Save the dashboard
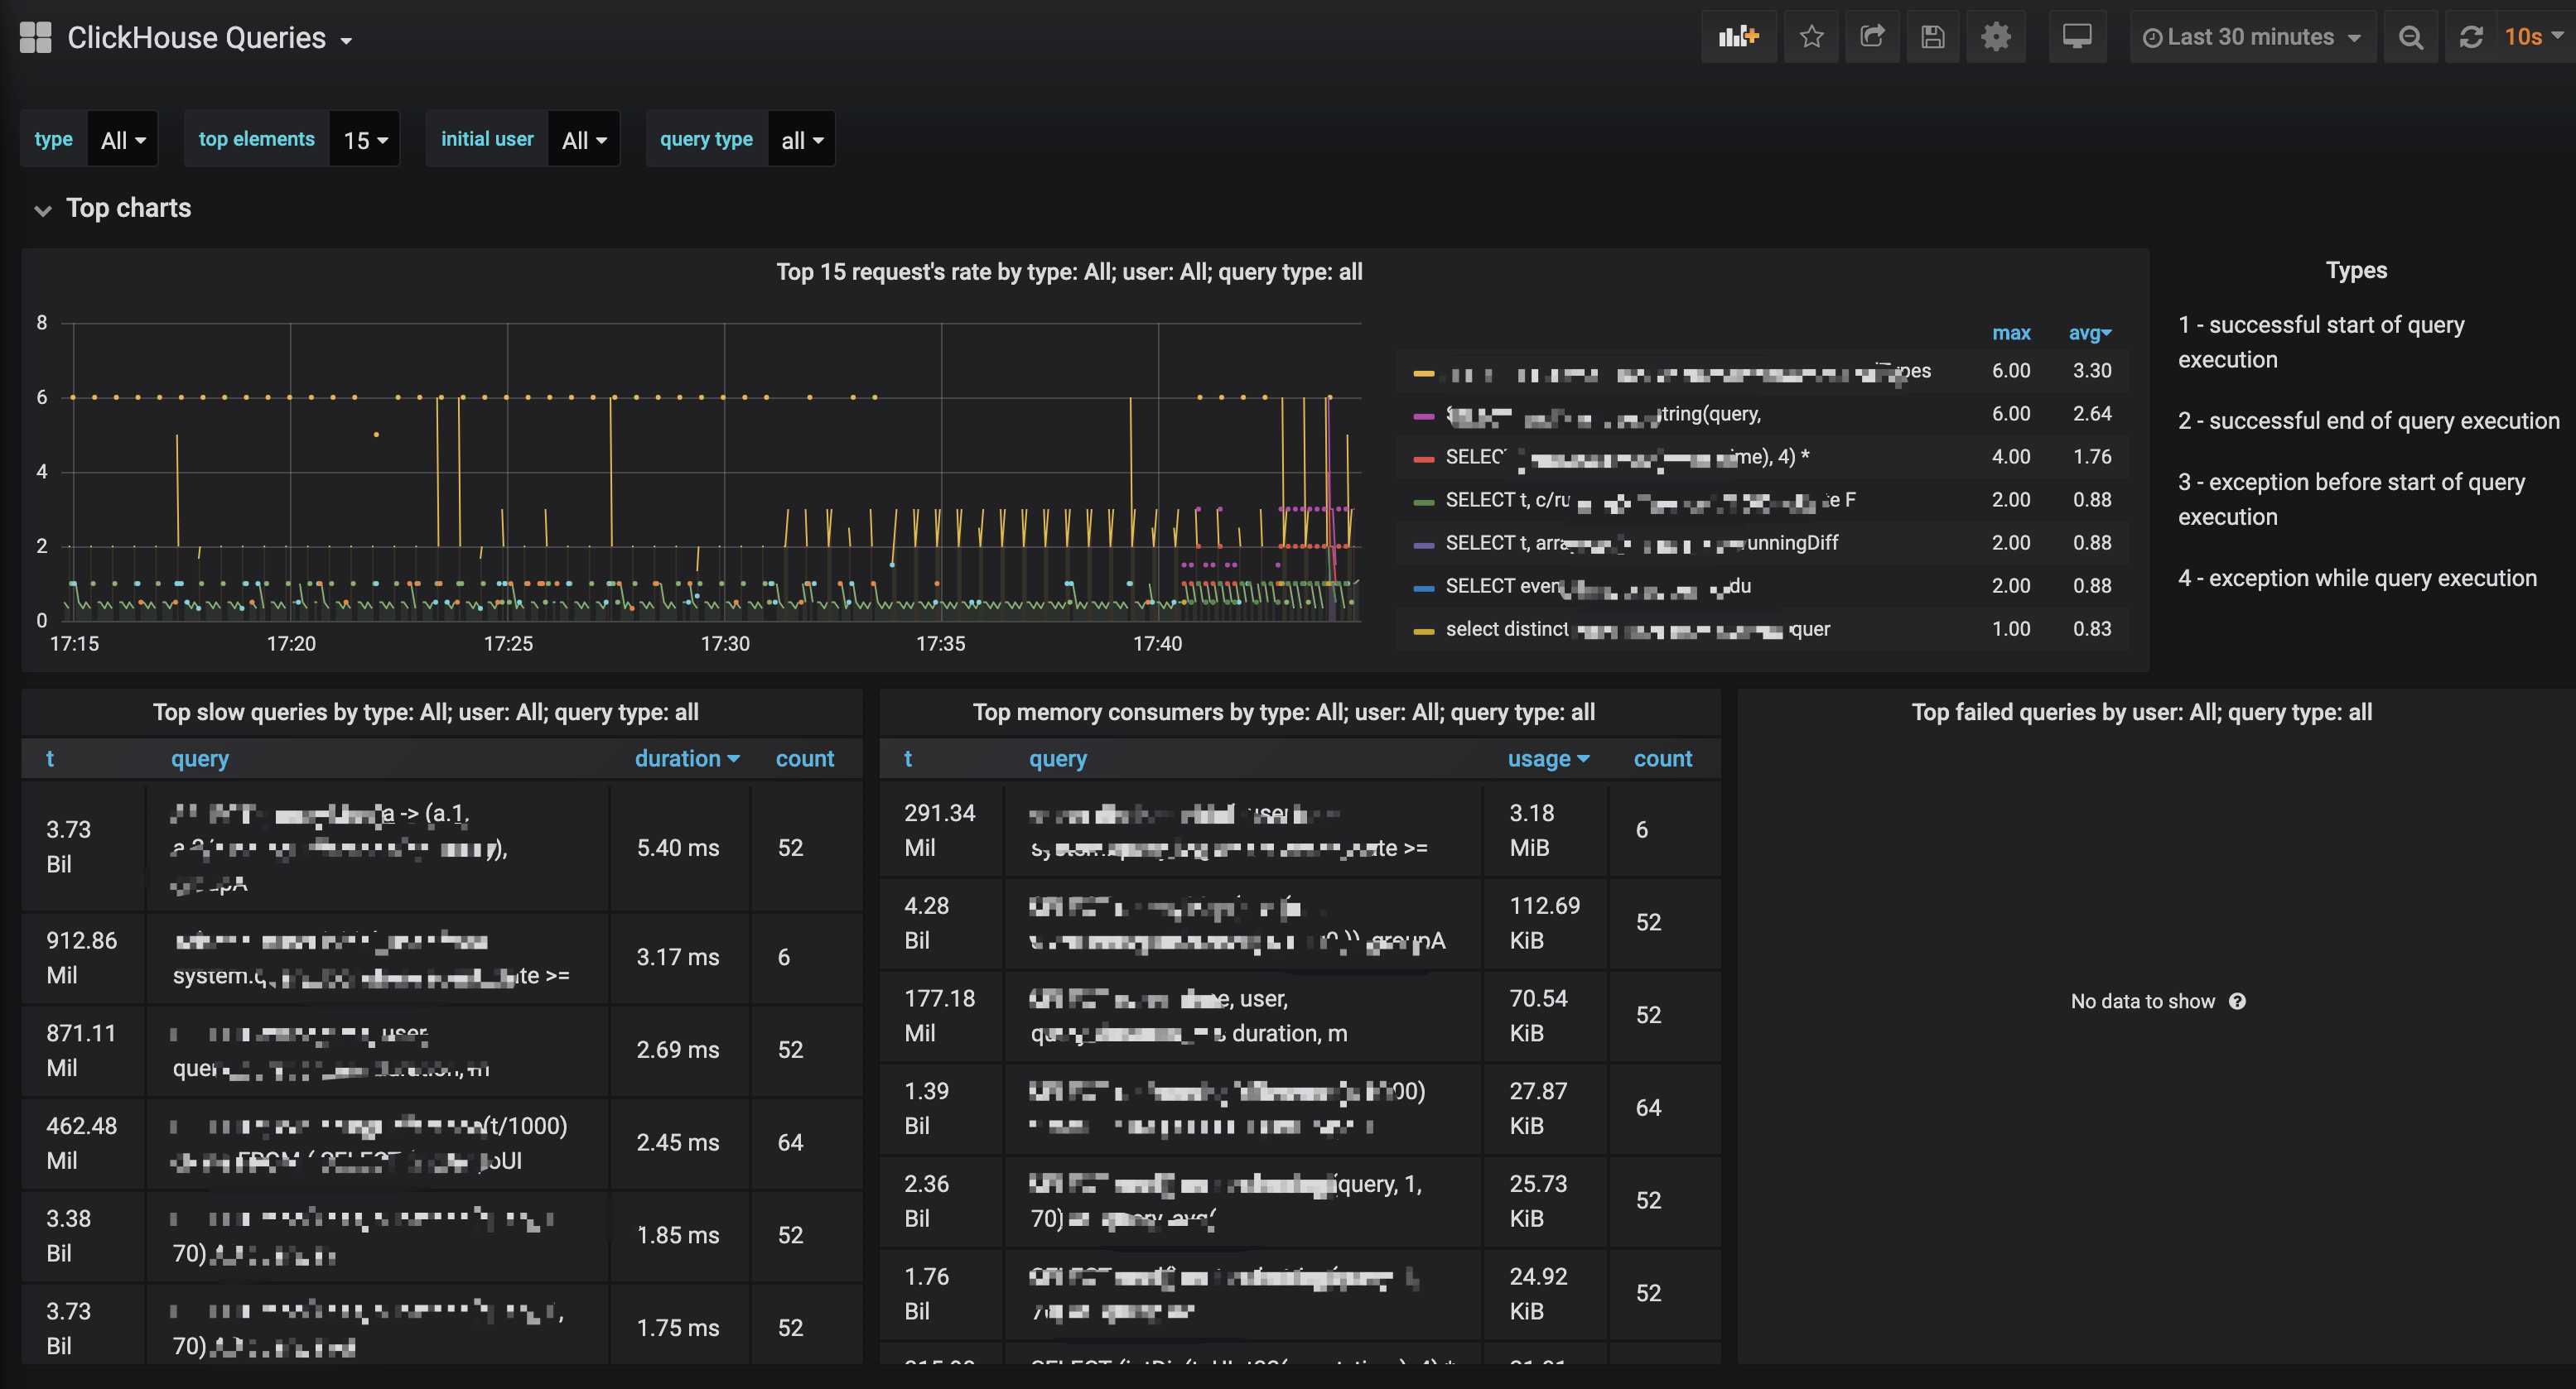The height and width of the screenshot is (1389, 2576). tap(1932, 37)
